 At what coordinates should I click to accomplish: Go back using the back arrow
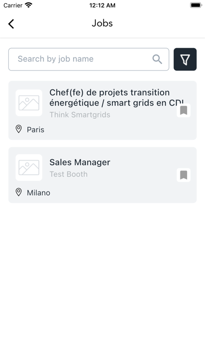point(11,24)
